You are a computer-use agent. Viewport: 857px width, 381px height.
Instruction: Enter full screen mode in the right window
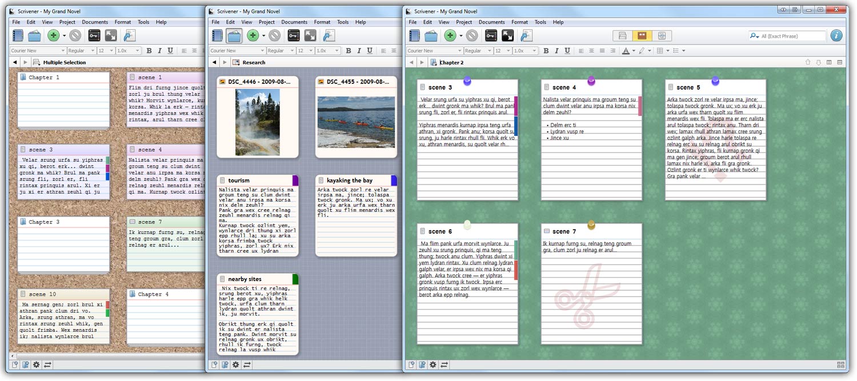(x=507, y=36)
